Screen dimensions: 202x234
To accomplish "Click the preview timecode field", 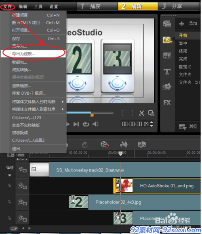I will (135, 124).
